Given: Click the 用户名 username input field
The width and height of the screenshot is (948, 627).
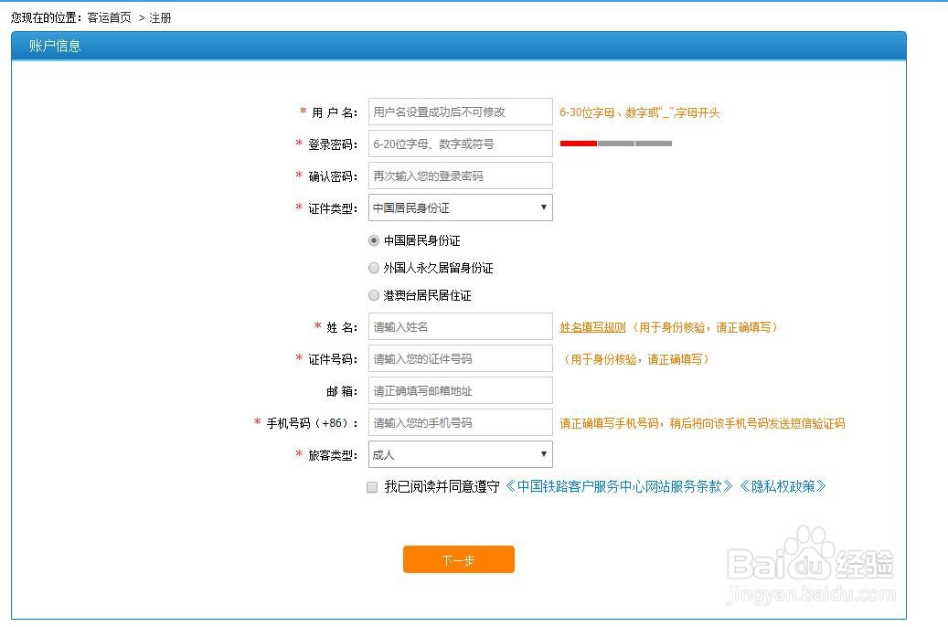Looking at the screenshot, I should (460, 111).
